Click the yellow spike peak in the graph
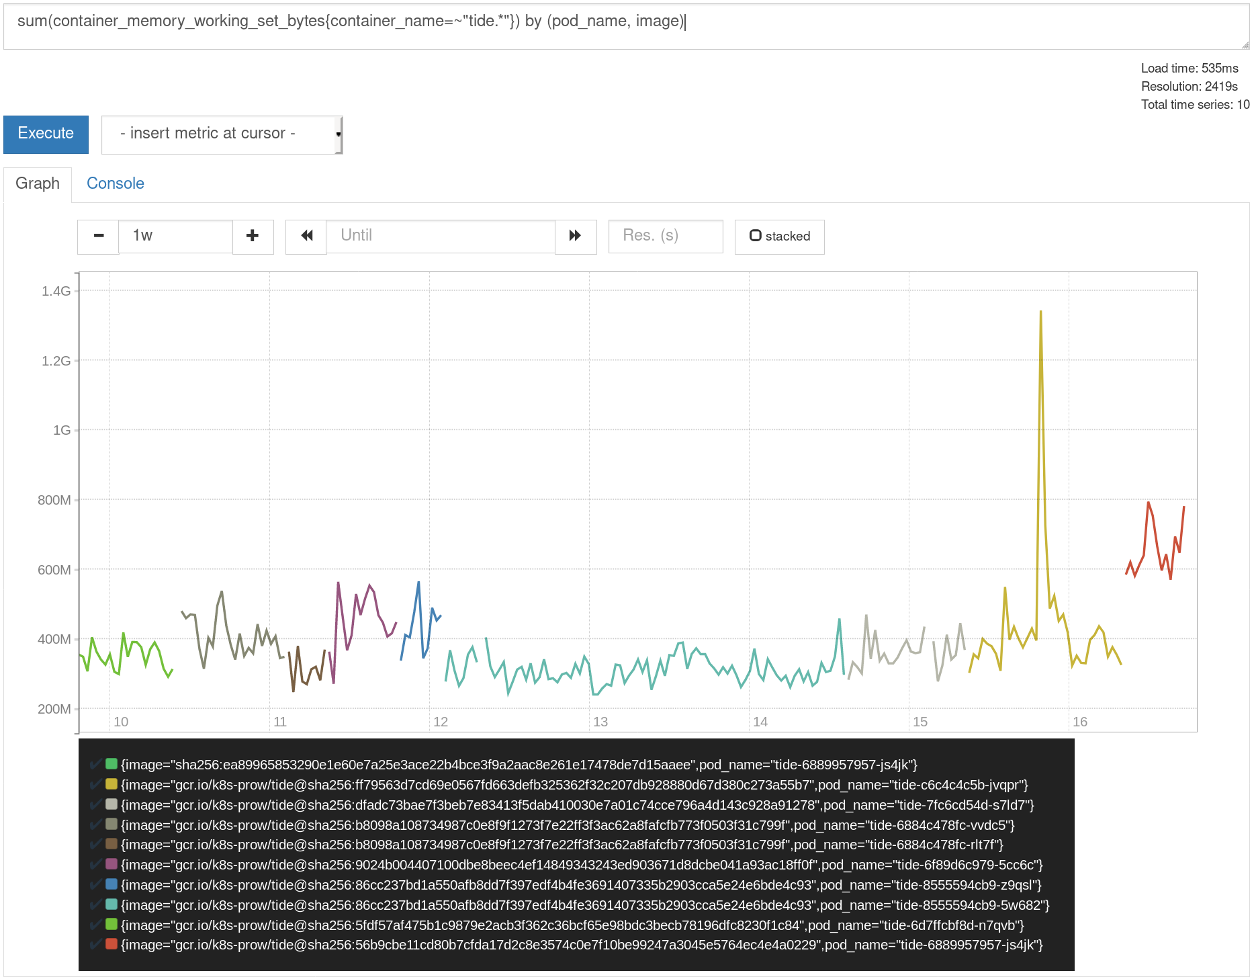The image size is (1254, 977). (x=1040, y=312)
